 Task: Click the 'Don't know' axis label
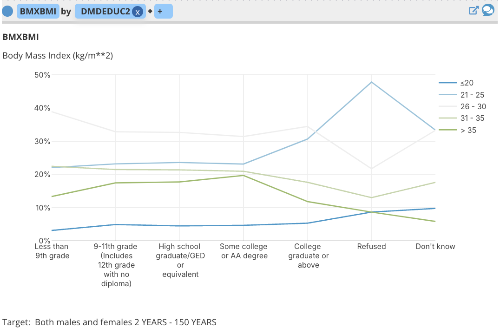[435, 246]
